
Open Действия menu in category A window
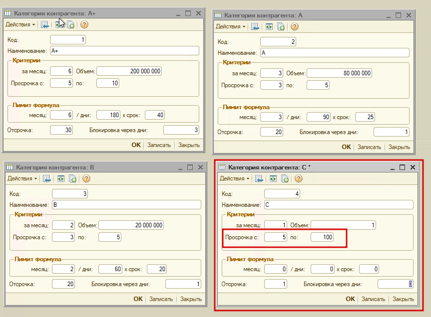[230, 26]
